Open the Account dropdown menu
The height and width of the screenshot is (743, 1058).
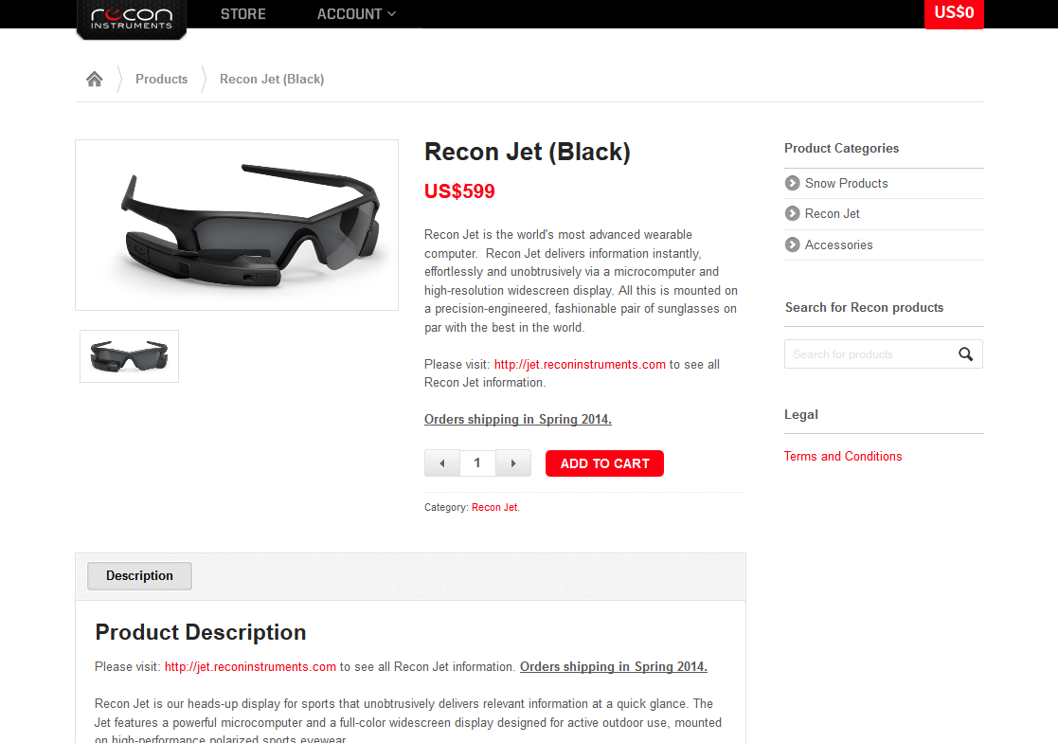(x=356, y=14)
